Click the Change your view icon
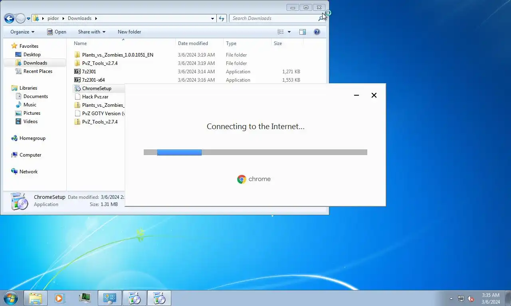The height and width of the screenshot is (306, 511). 281,32
